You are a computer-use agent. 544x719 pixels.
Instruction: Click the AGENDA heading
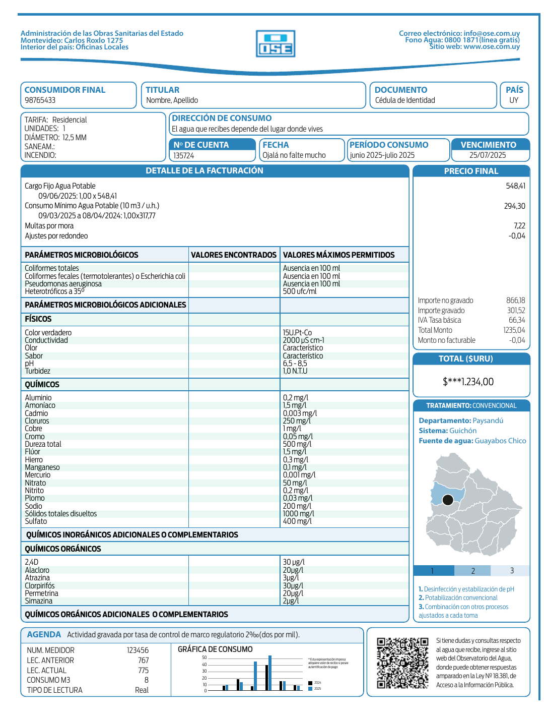pyautogui.click(x=44, y=634)
